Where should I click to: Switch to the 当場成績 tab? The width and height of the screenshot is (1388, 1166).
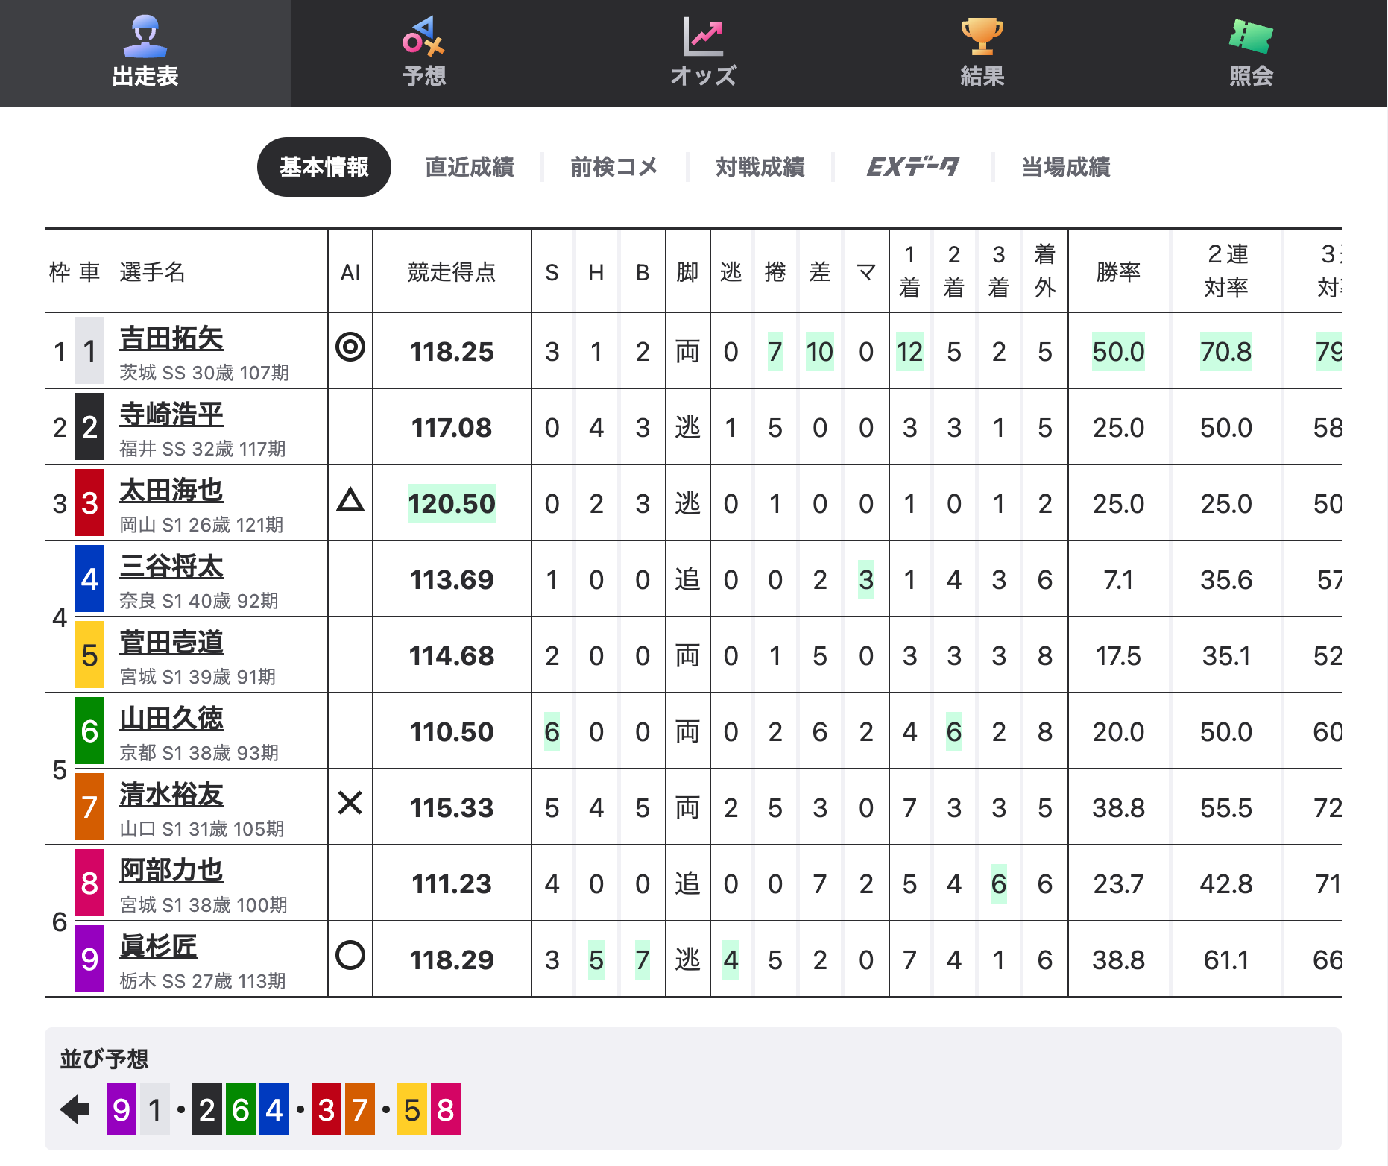(1066, 167)
